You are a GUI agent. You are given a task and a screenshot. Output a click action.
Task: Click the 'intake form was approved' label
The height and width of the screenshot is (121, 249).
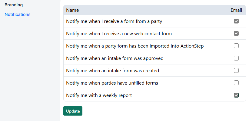tap(115, 58)
